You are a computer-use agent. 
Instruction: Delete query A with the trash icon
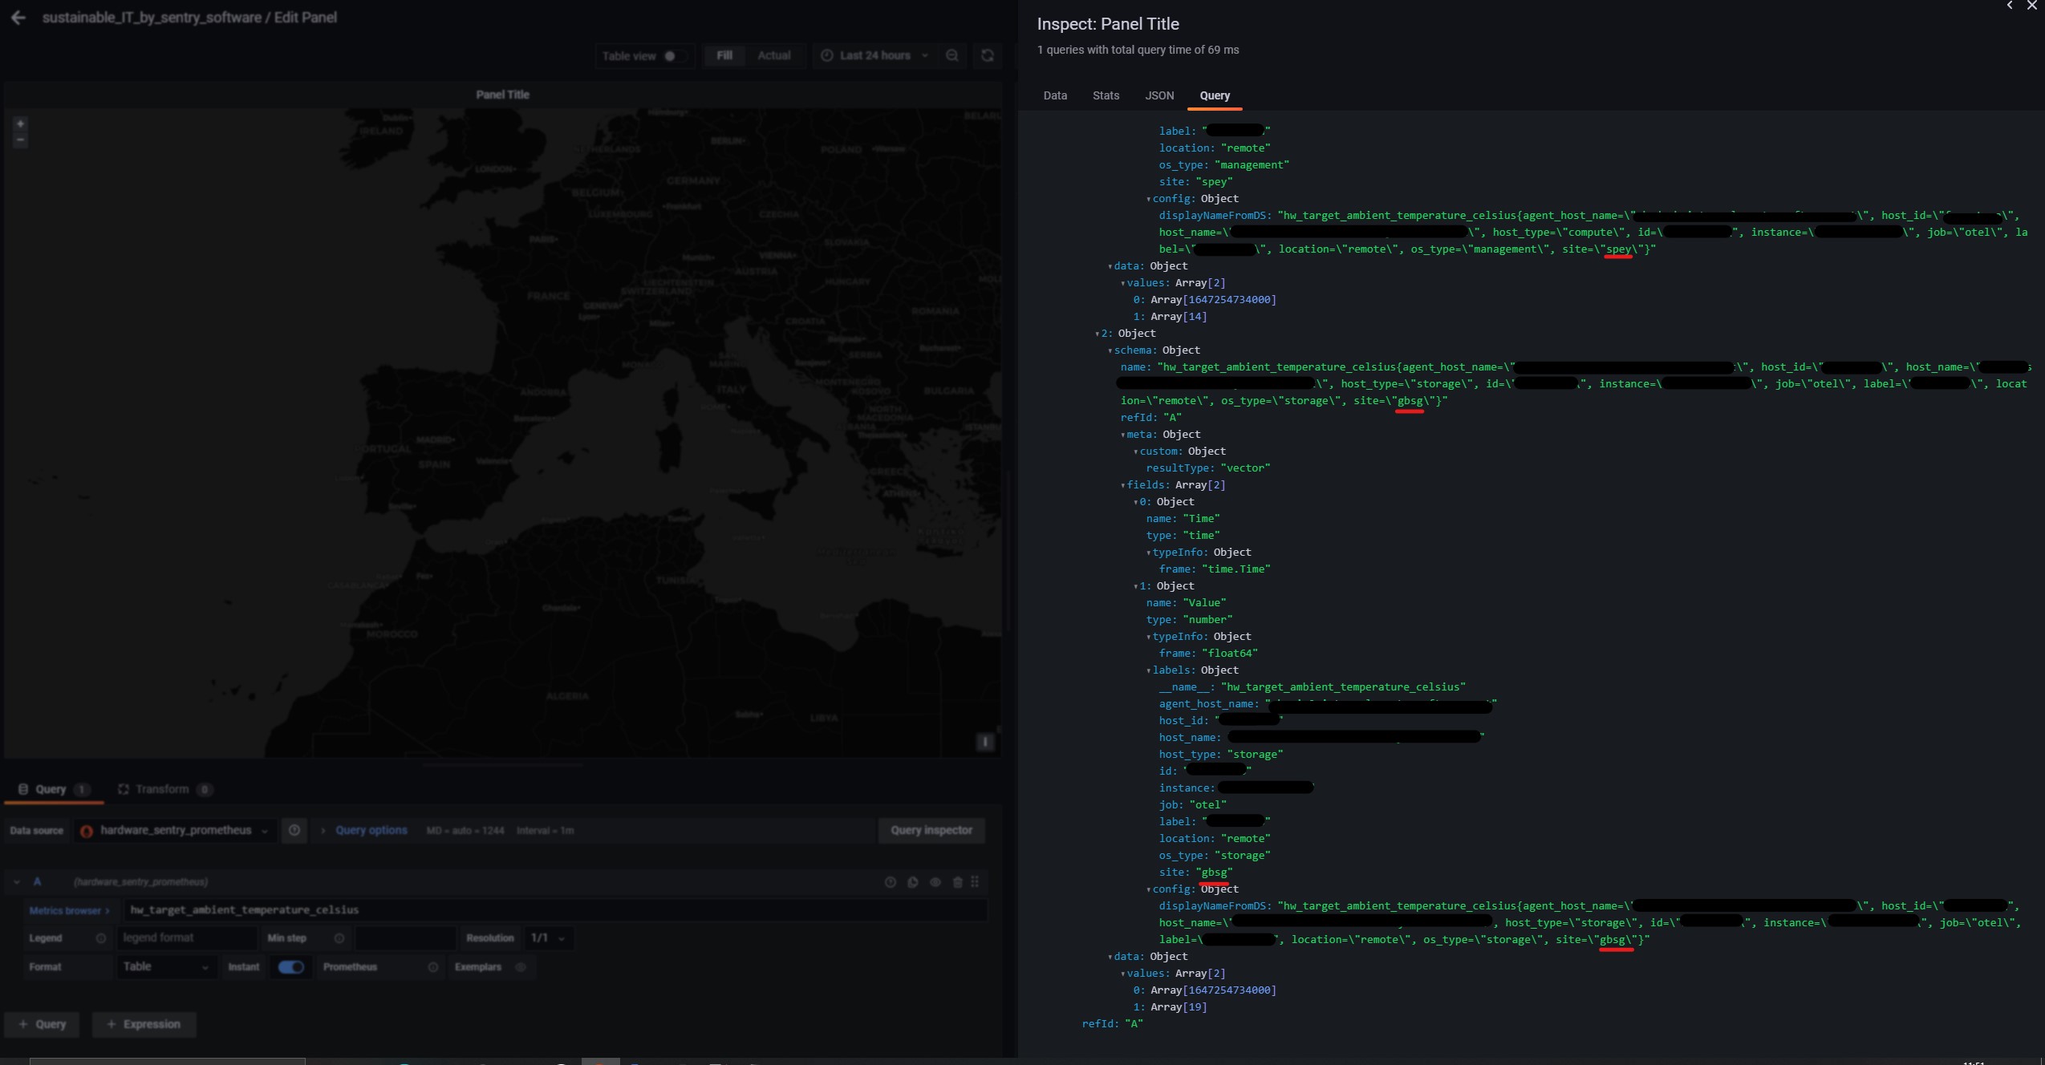pos(956,882)
